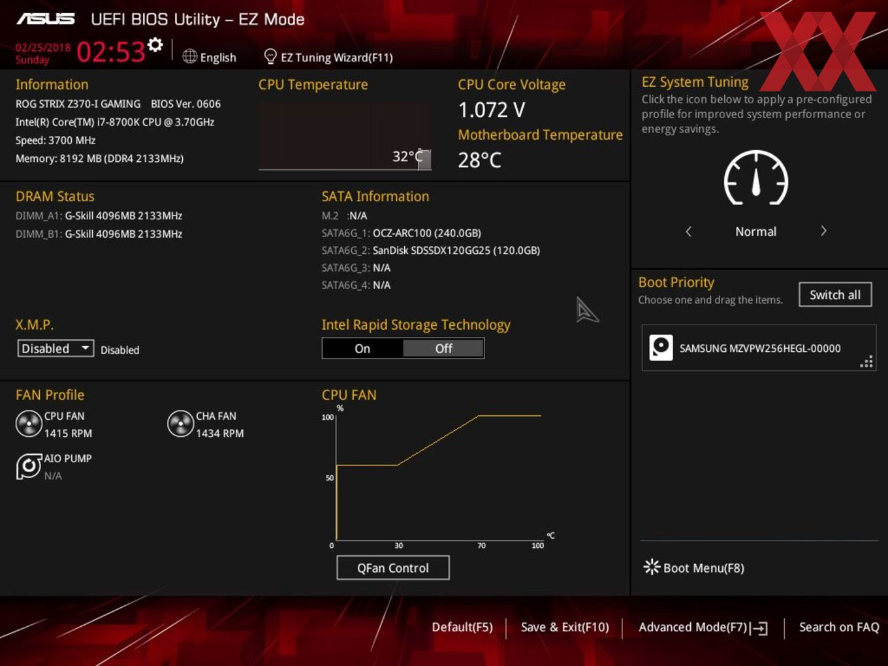Click DIMM_A1 G-Skill 4096MB row

tap(99, 215)
